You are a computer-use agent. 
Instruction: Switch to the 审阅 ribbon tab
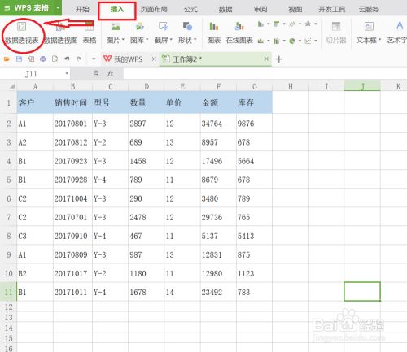tap(260, 10)
